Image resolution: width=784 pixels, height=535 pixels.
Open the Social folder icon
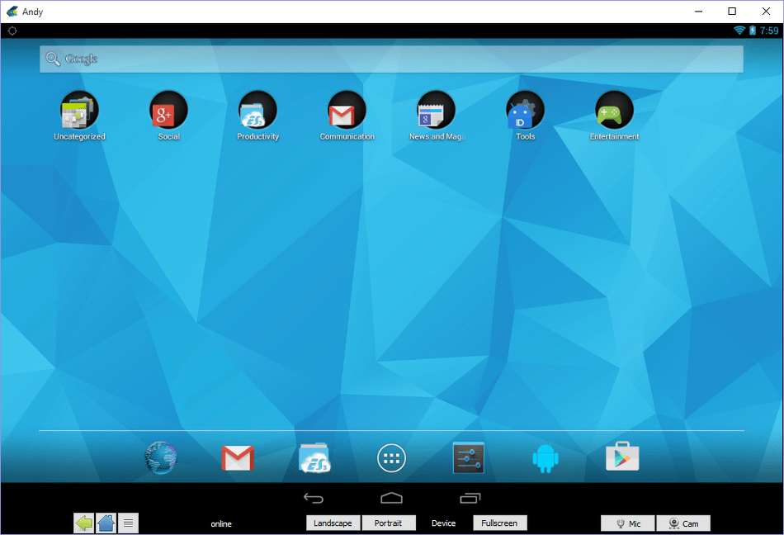coord(168,111)
